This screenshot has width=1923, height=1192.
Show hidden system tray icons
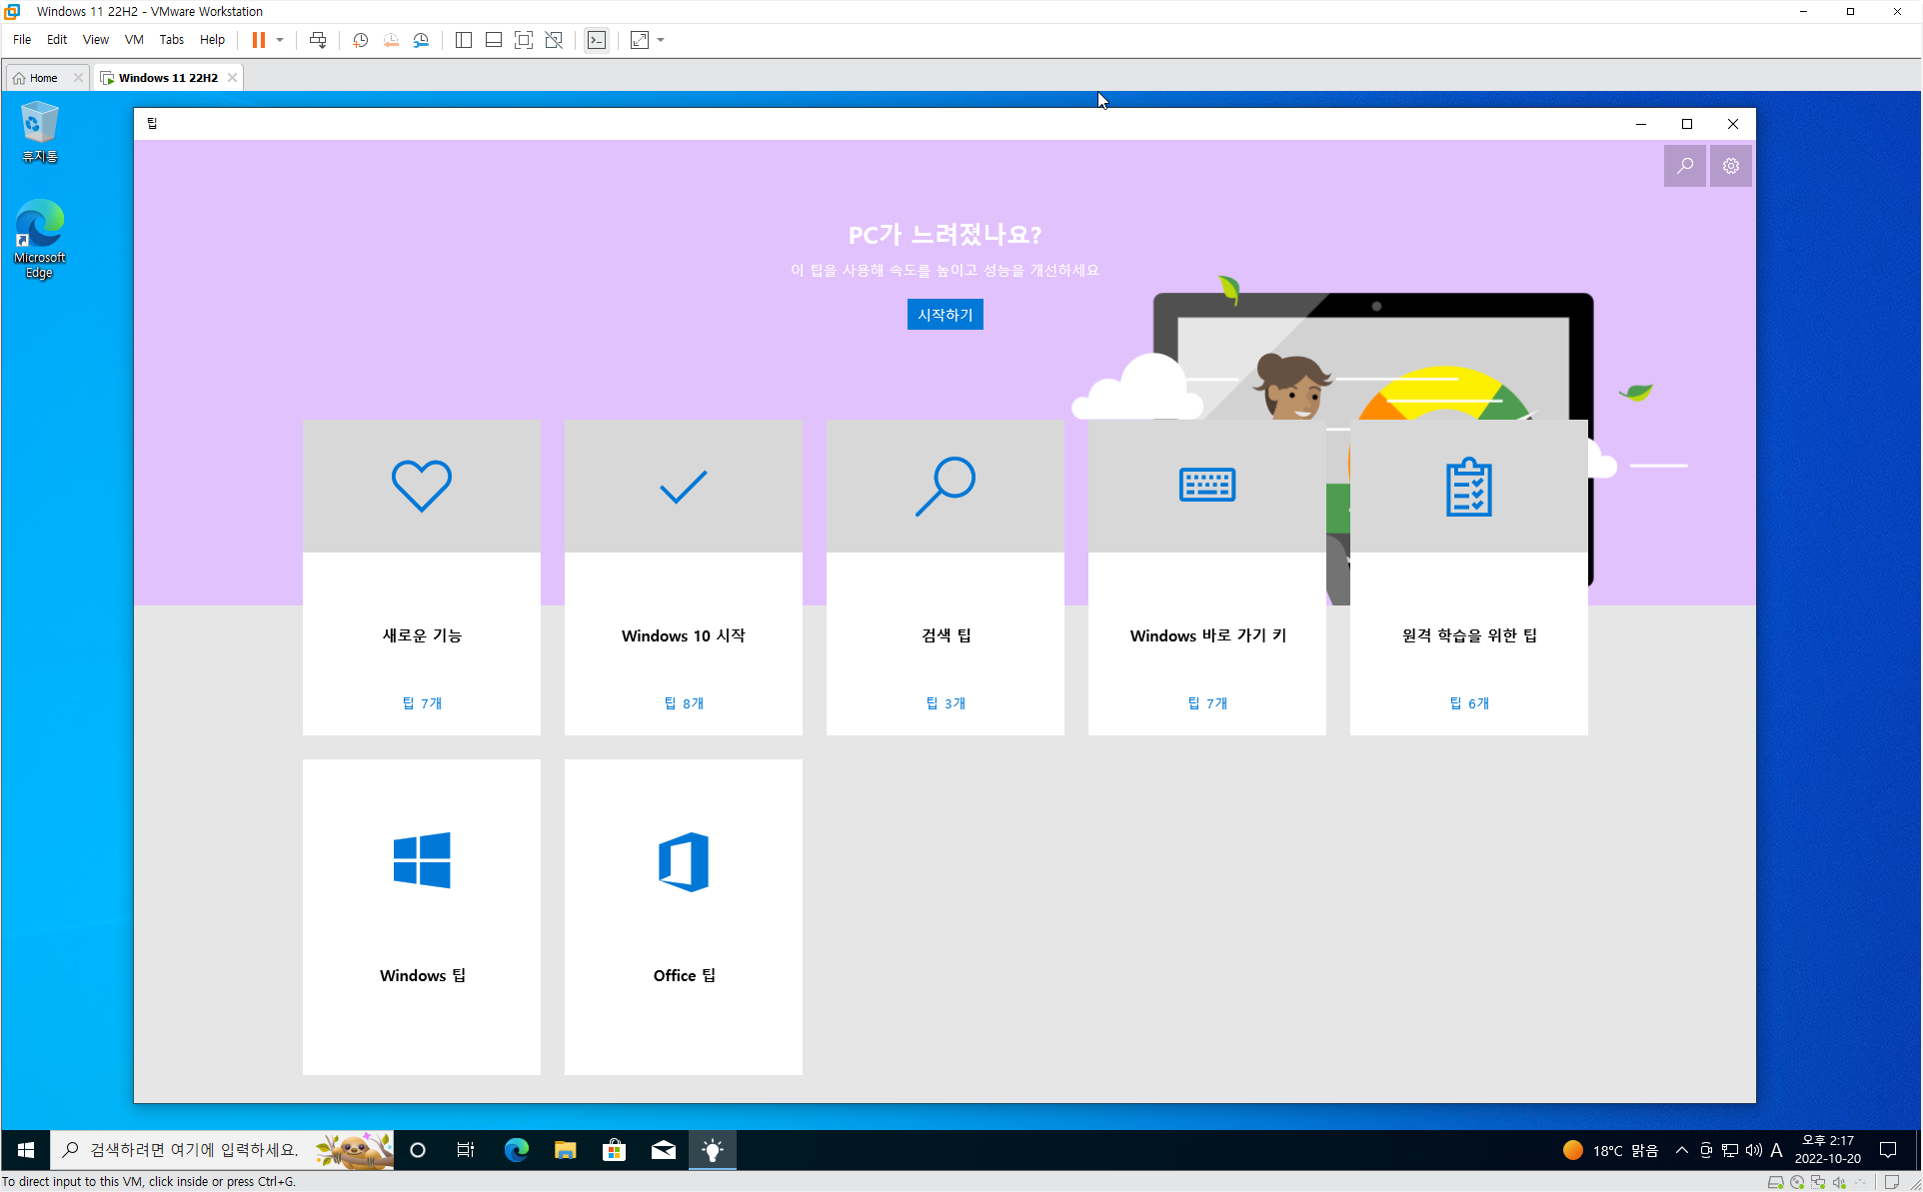(1682, 1150)
